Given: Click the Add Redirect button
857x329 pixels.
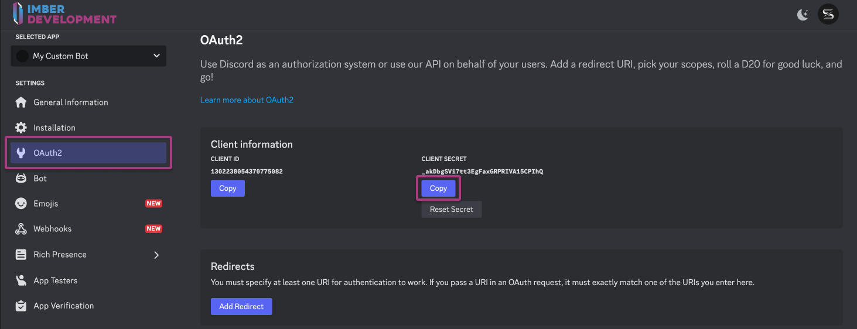Looking at the screenshot, I should tap(241, 306).
